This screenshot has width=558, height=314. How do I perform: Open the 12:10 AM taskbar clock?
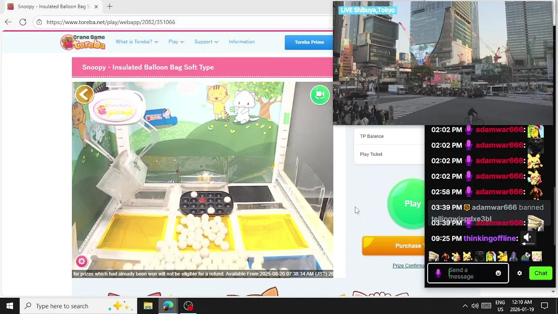pos(522,306)
